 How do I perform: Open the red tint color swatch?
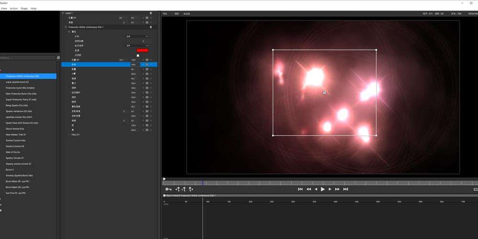[142, 51]
